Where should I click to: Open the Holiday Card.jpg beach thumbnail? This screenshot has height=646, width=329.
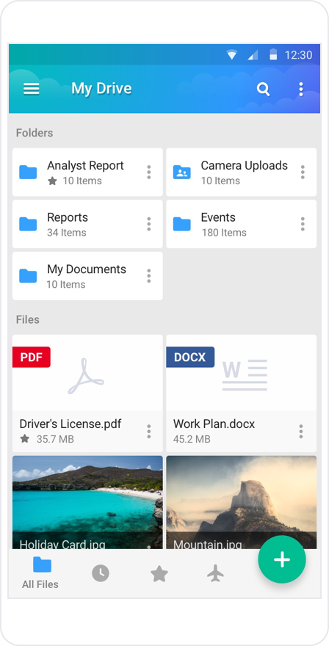(x=87, y=502)
